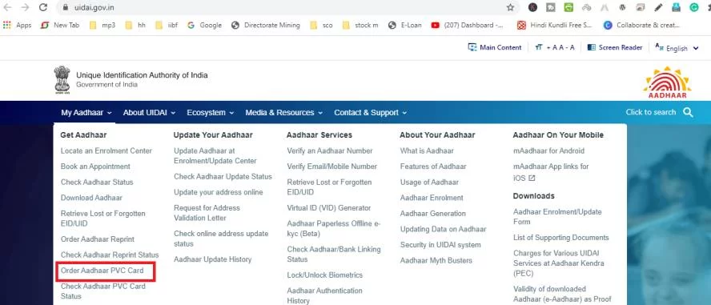Open the Apps grid bookmark

click(18, 26)
